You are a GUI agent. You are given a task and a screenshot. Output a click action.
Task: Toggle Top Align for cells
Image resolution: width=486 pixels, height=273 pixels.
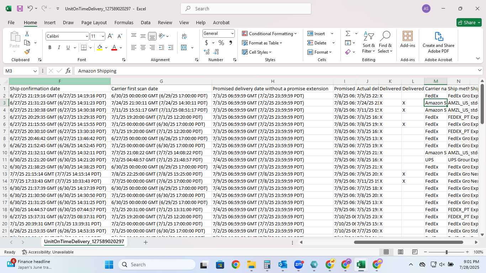[134, 36]
